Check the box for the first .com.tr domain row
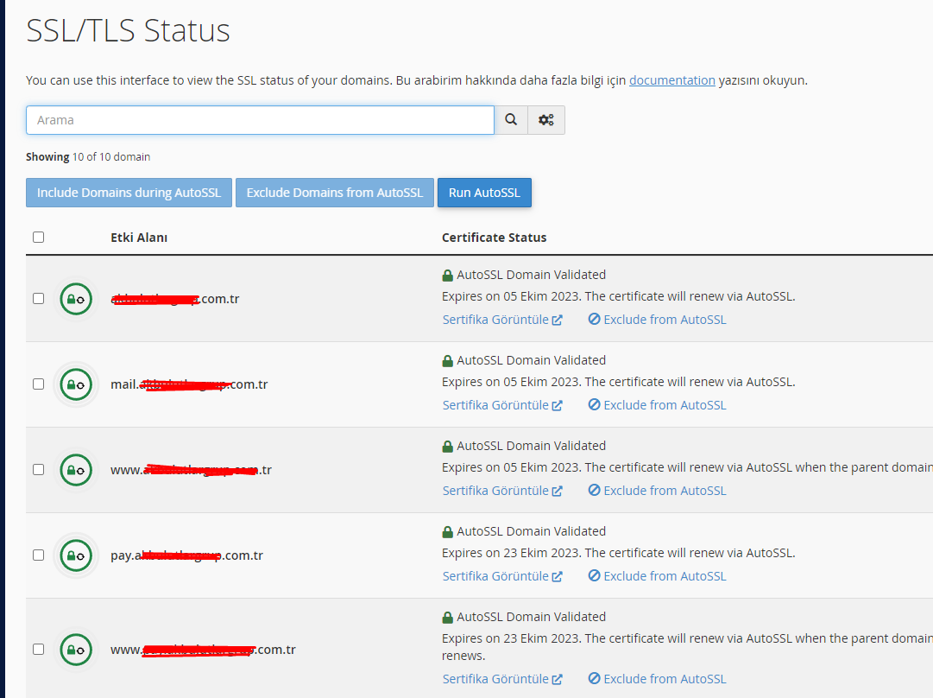This screenshot has height=698, width=933. coord(39,298)
